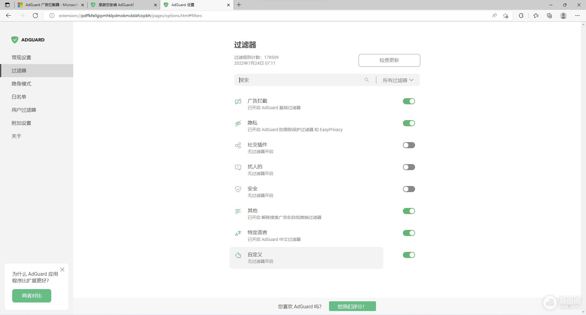Click the ad blocking category icon

[x=238, y=102]
